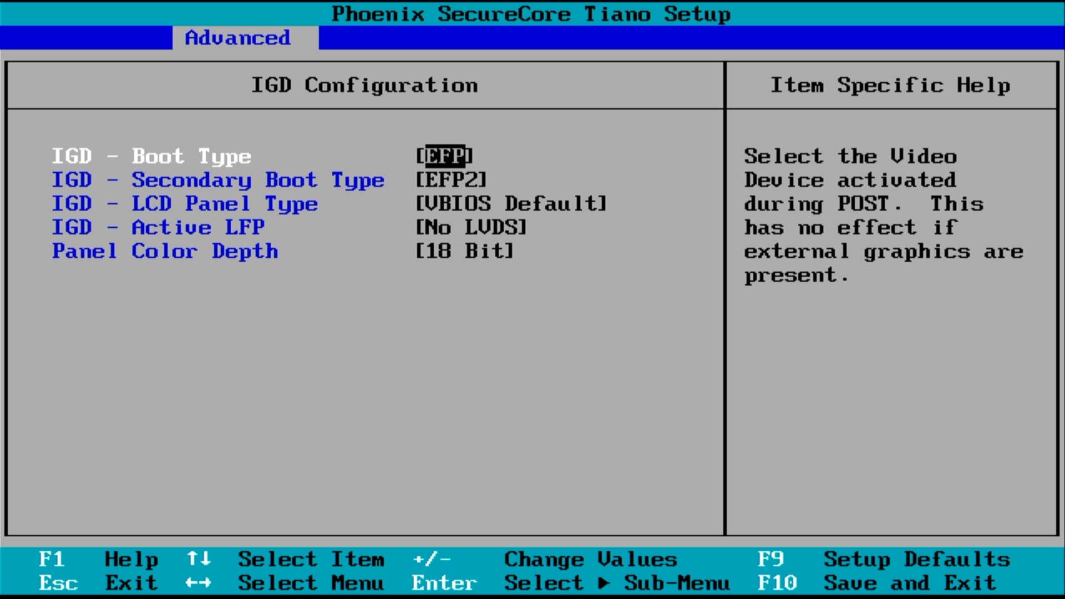Open the [VBIOS Default] panel type value
1065x599 pixels.
coord(511,204)
